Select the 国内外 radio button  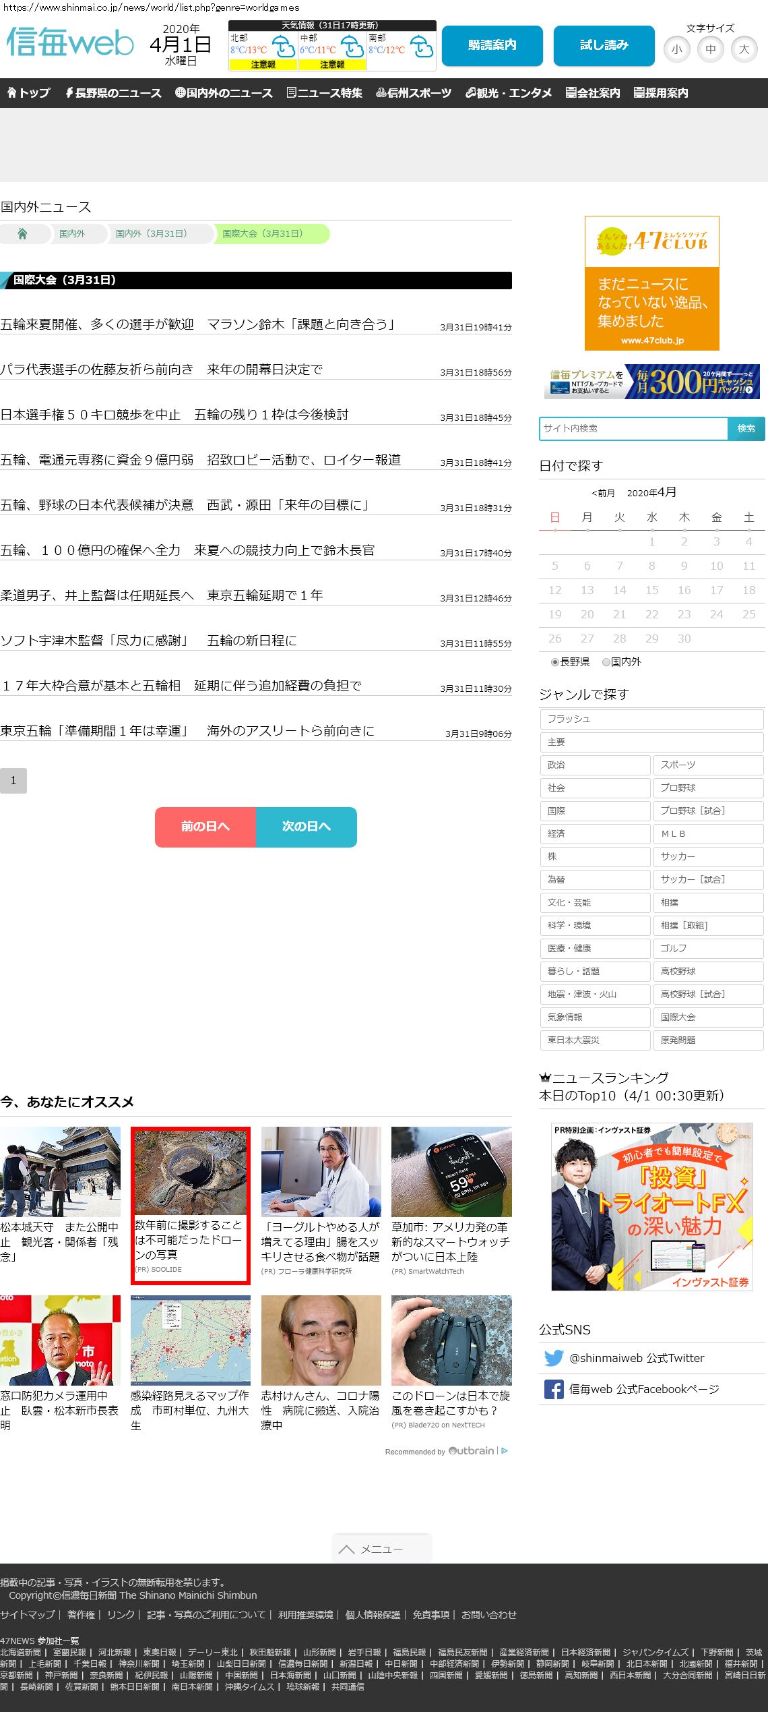(x=606, y=662)
